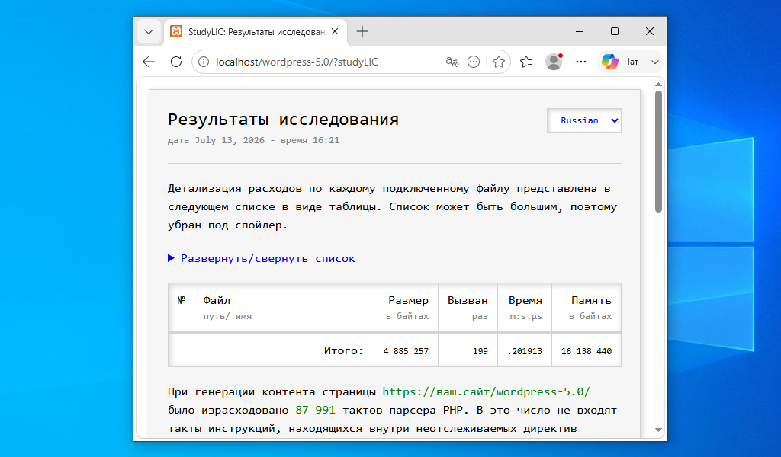Open the favorites list
This screenshot has width=781, height=457.
(x=526, y=62)
